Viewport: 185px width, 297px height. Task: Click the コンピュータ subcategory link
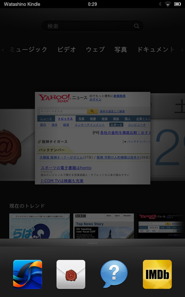(x=137, y=125)
